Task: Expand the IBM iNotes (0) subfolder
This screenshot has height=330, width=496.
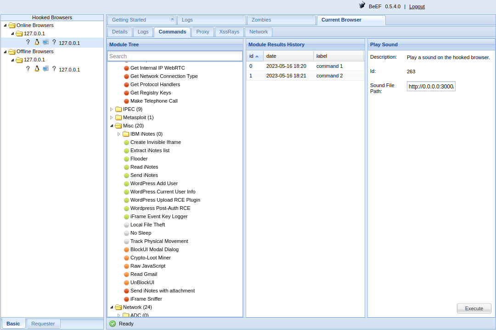Action: 119,134
